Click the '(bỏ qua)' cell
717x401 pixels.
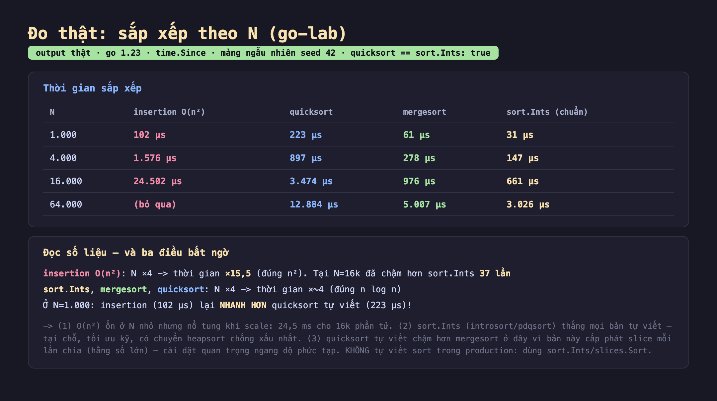pos(155,204)
